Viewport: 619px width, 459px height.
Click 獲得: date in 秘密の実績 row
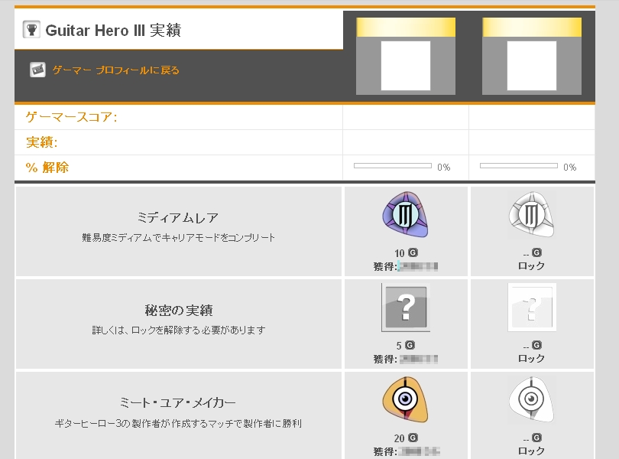pos(406,359)
